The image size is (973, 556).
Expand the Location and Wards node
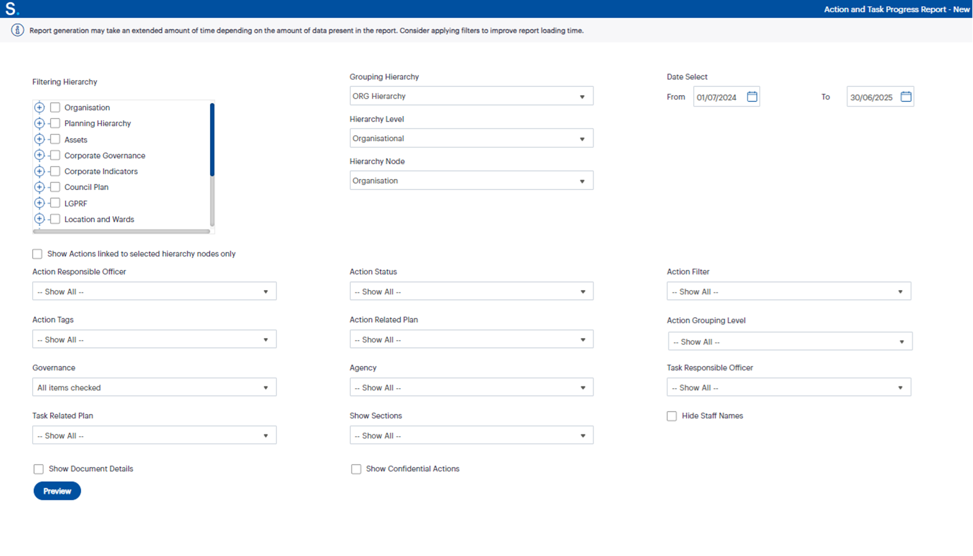(40, 219)
